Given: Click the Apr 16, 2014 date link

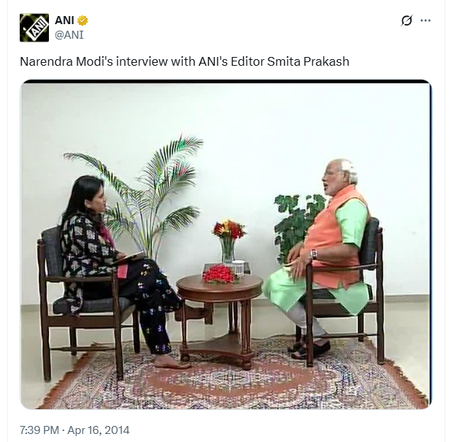Looking at the screenshot, I should tap(99, 430).
